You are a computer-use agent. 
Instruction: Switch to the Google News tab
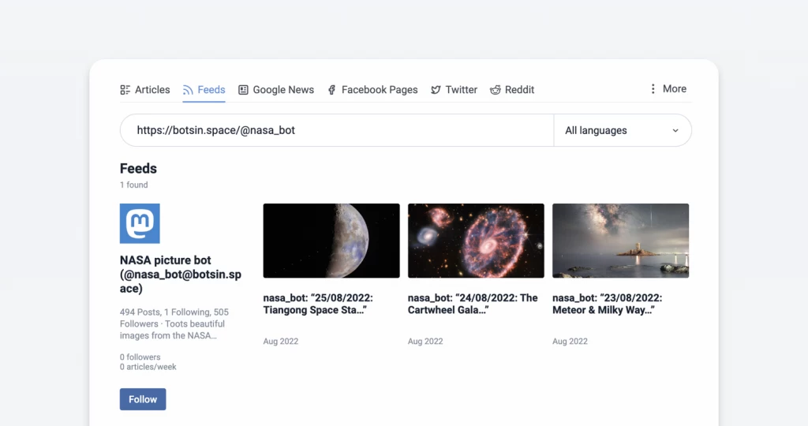283,90
